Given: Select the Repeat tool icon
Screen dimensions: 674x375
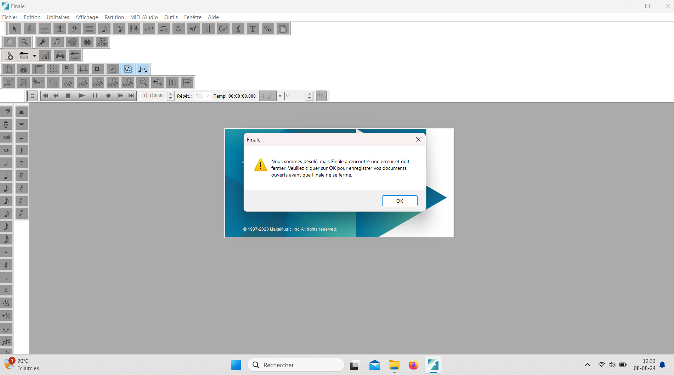Looking at the screenshot, I should 208,29.
